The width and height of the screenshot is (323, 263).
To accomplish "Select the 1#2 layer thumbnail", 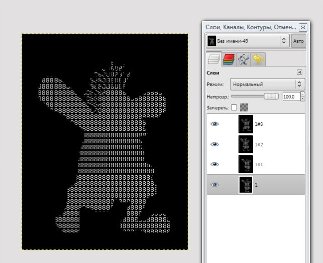I will (x=246, y=144).
